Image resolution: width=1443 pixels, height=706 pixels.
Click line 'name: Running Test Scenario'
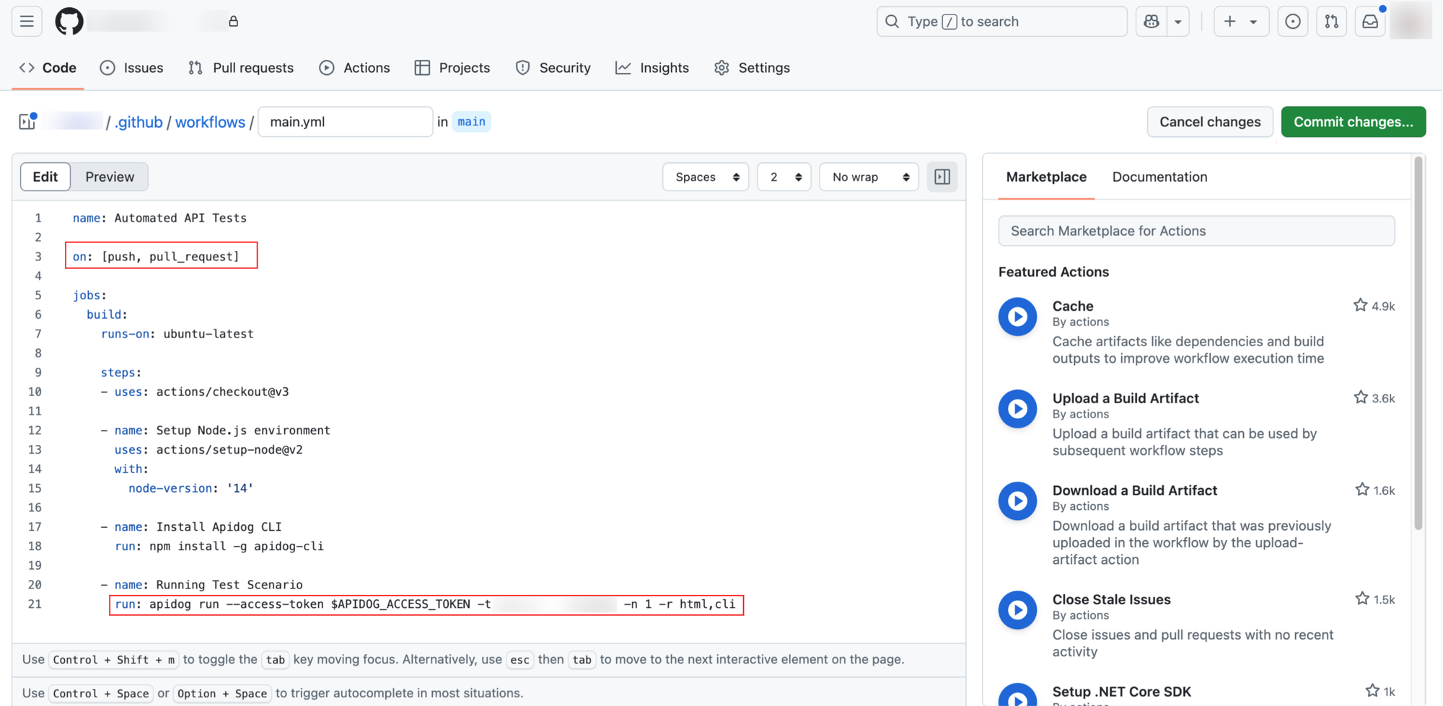coord(209,585)
